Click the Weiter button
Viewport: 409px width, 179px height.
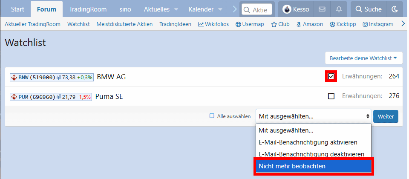pos(386,116)
